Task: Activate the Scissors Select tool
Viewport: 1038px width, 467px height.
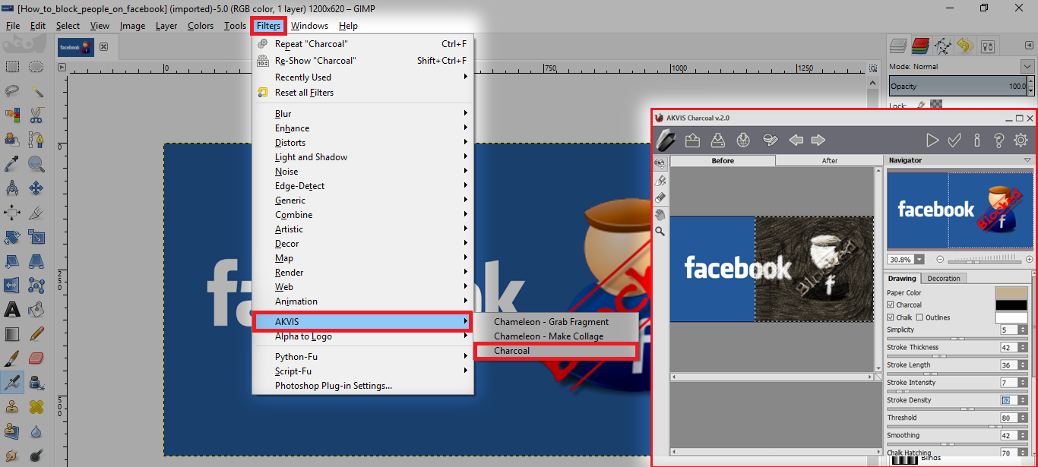Action: pos(36,115)
